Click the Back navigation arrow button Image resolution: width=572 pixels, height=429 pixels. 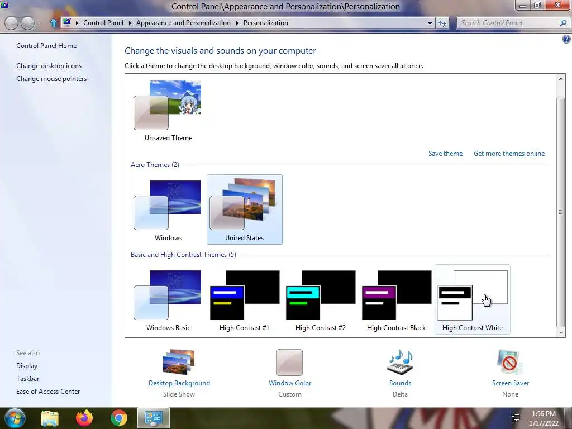tap(11, 23)
